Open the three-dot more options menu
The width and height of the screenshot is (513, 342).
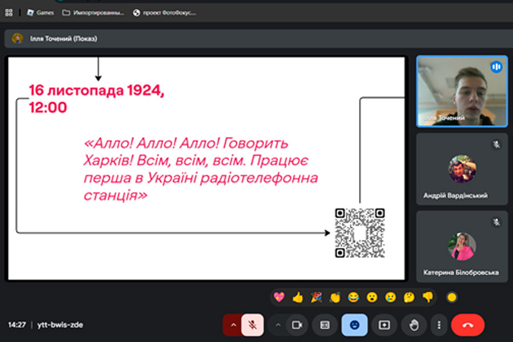439,325
